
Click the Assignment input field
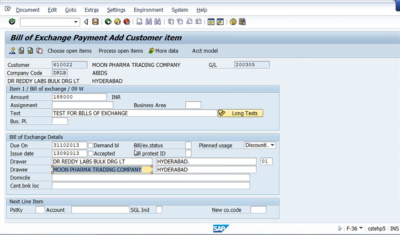(83, 105)
